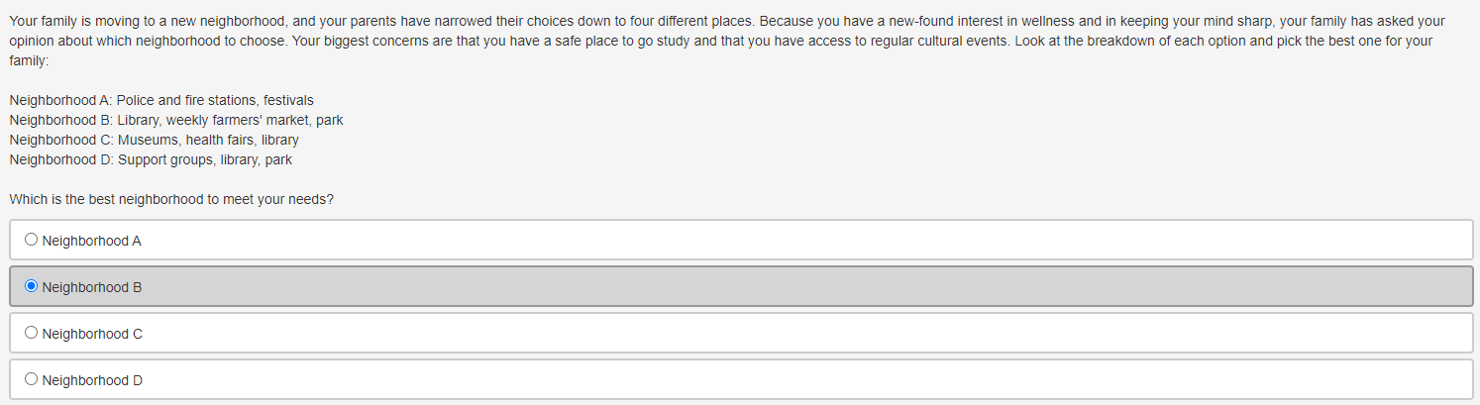Click the line starting "Neighborhood D: Support groups"
Screen dimensions: 1480x405
coord(151,159)
